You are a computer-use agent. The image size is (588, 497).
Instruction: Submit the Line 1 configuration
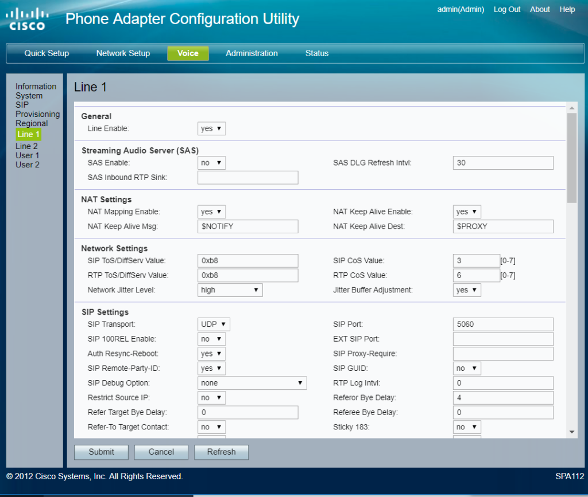click(101, 452)
